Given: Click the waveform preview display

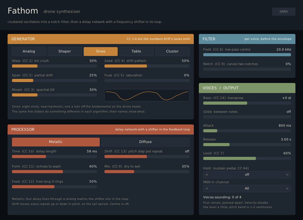Looking at the screenshot, I should [147, 95].
